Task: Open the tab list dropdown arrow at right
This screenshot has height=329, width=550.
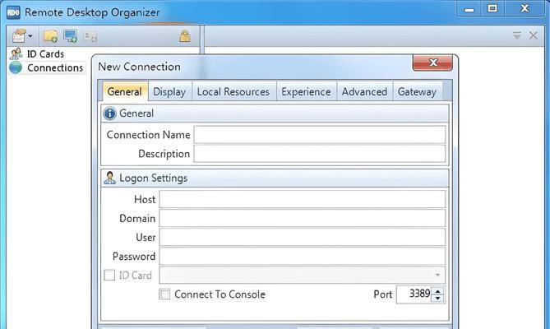Action: pyautogui.click(x=516, y=35)
